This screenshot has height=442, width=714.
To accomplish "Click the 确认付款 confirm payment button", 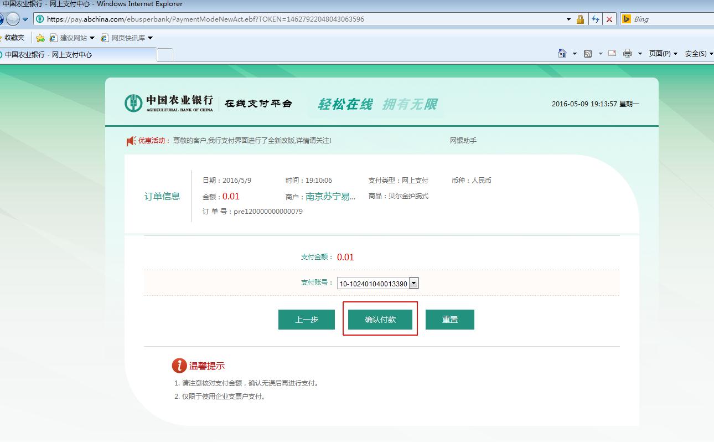I will pos(380,320).
